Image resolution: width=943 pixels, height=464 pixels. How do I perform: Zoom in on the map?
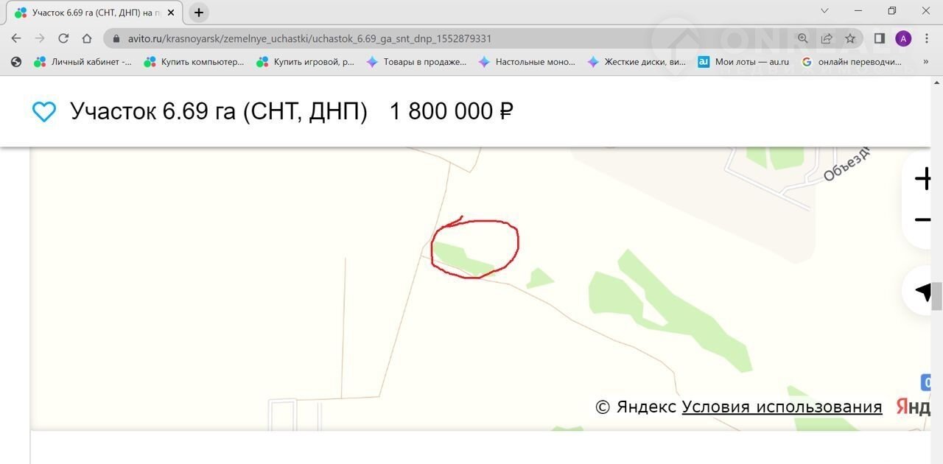pos(923,178)
